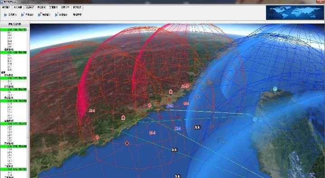Image resolution: width=325 pixels, height=178 pixels.
Task: Open the first ribbon tab on the left
Action: 6,7
